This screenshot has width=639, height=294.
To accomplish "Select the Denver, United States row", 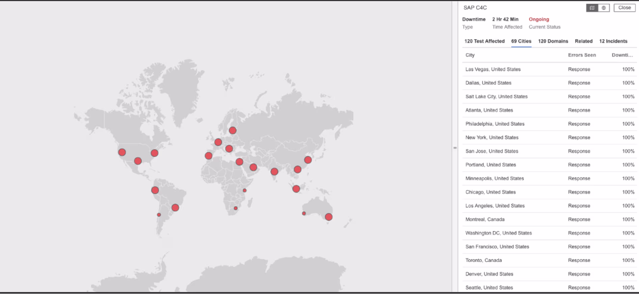I will tap(549, 274).
